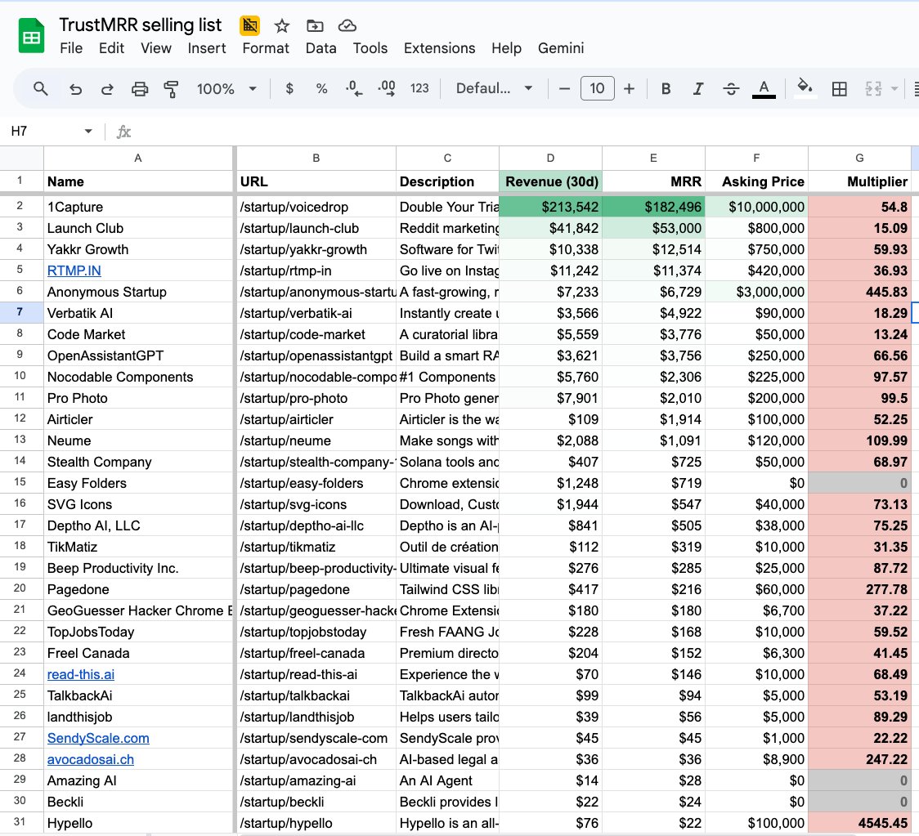Open the Gemini menu
The image size is (919, 836).
click(560, 48)
